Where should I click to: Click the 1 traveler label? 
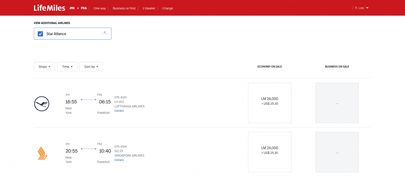[x=149, y=8]
